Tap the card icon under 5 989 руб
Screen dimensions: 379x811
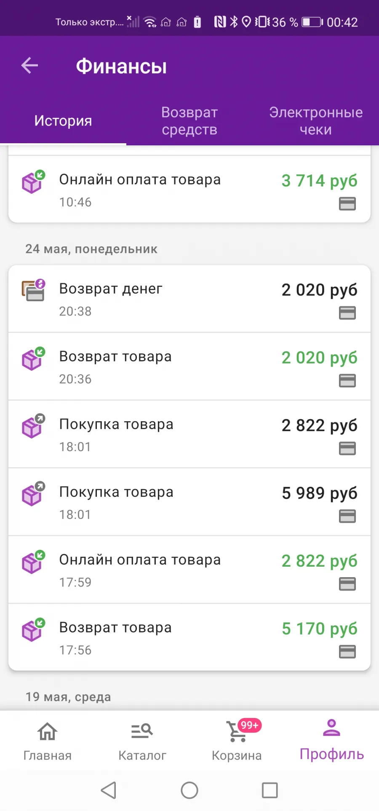tap(347, 516)
